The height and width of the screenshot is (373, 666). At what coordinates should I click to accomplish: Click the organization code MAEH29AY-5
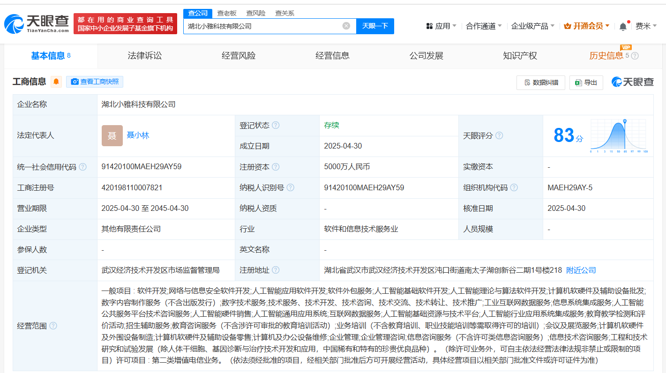pos(570,187)
